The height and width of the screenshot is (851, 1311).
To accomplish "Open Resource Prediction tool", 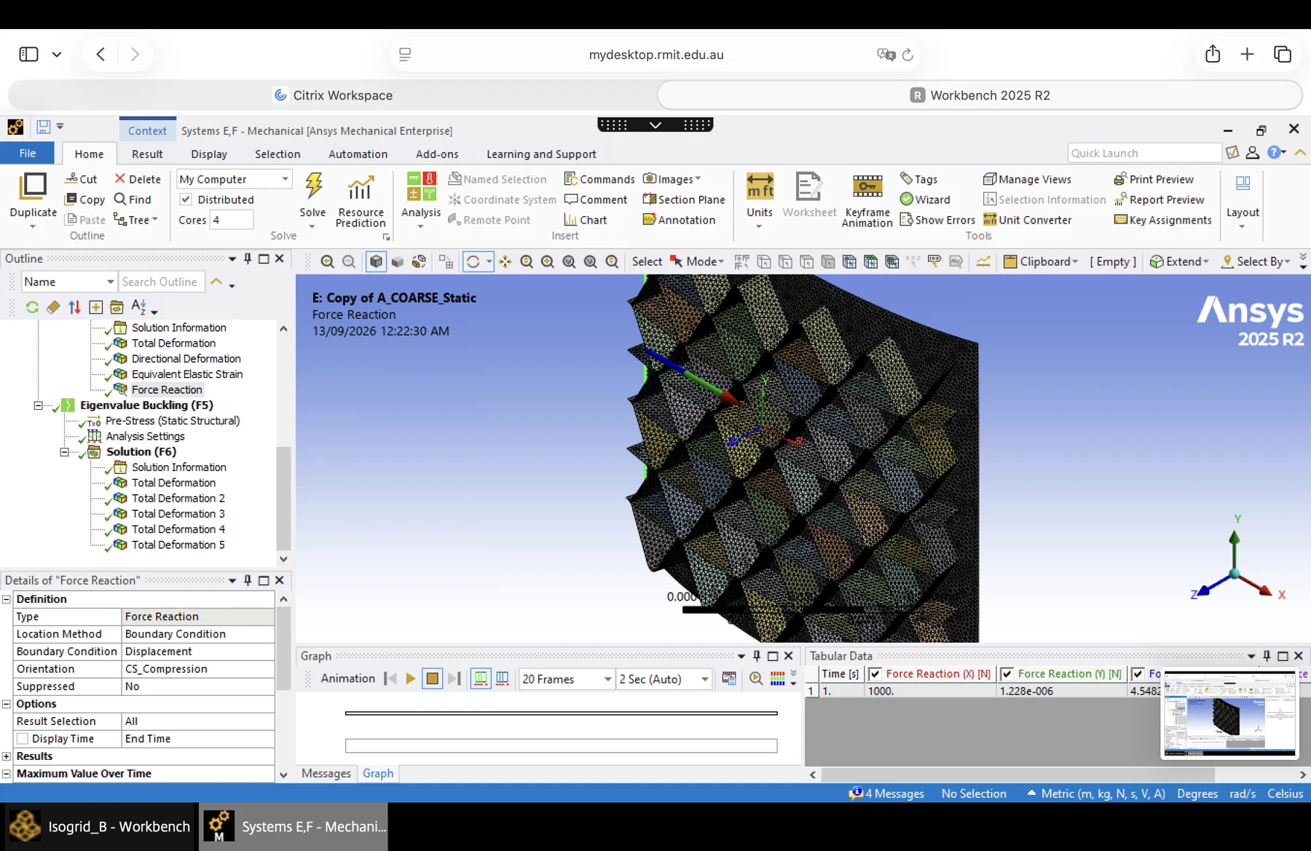I will pos(361,201).
